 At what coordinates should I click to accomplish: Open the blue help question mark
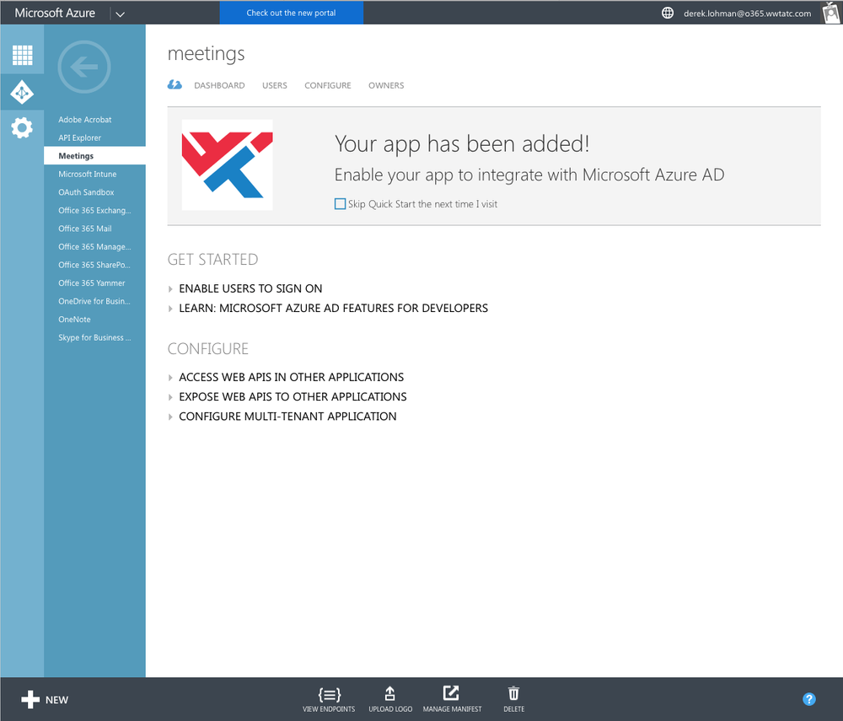pos(809,699)
